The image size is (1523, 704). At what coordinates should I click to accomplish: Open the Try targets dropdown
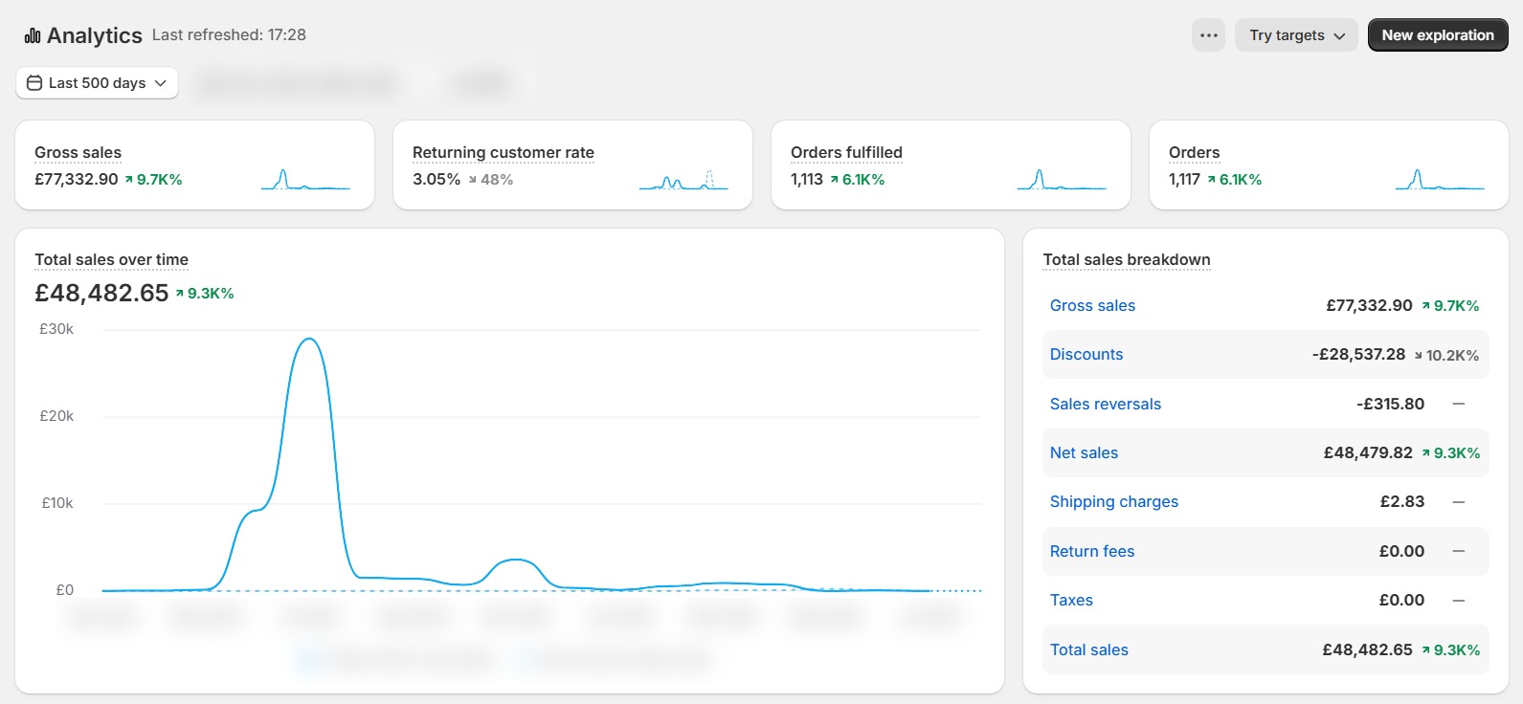tap(1296, 35)
